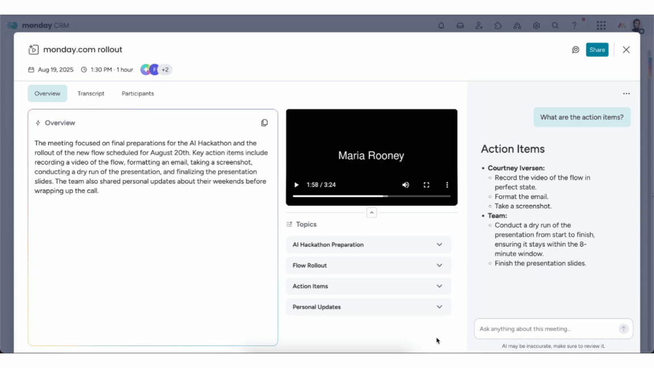Click the 1:58 / 3:24 timestamp
The height and width of the screenshot is (368, 654).
[x=321, y=185]
